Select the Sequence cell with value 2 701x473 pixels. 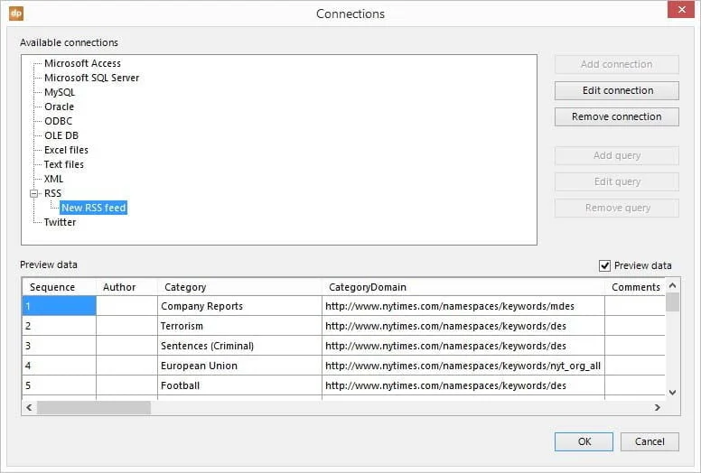[x=59, y=326]
